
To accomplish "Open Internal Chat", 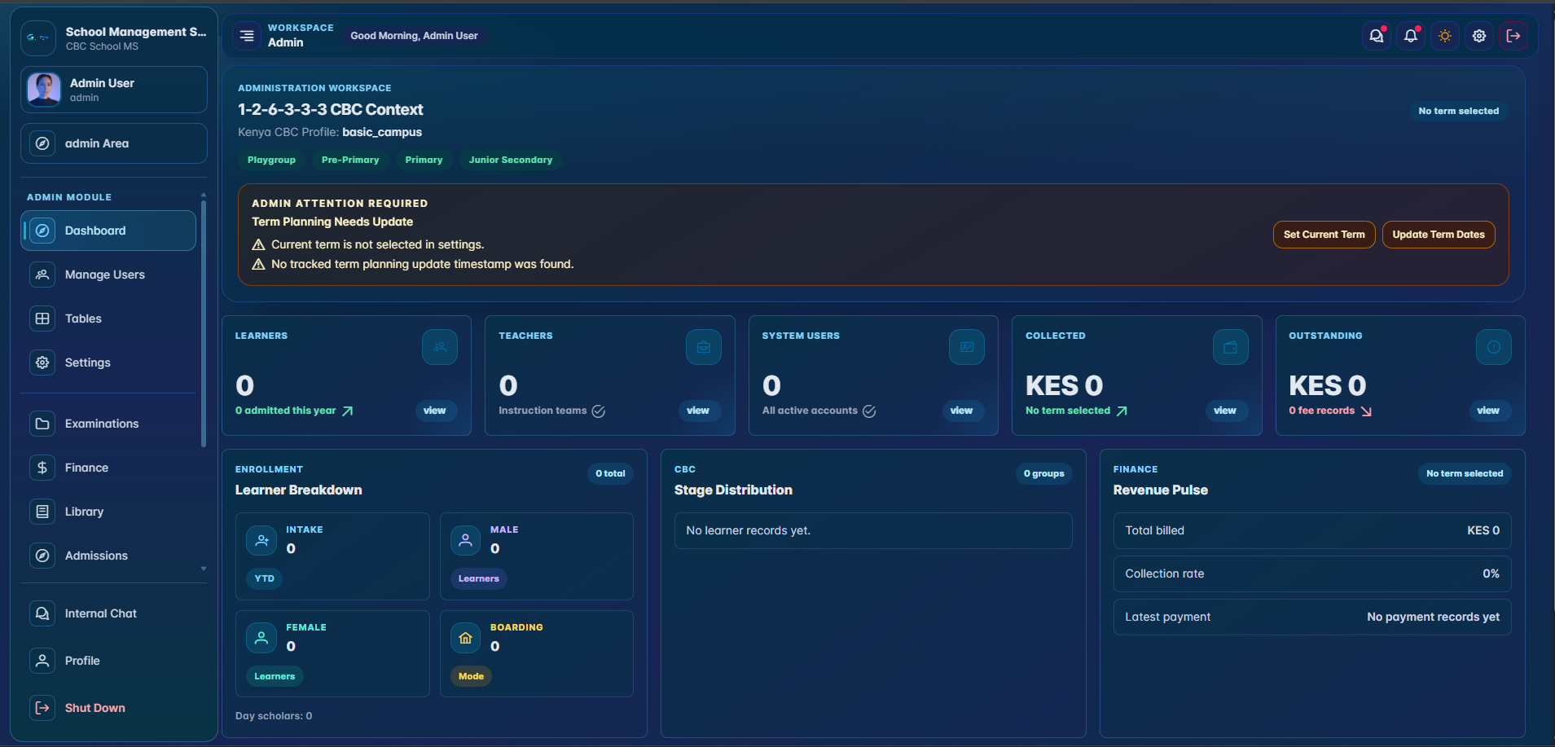I will 114,613.
